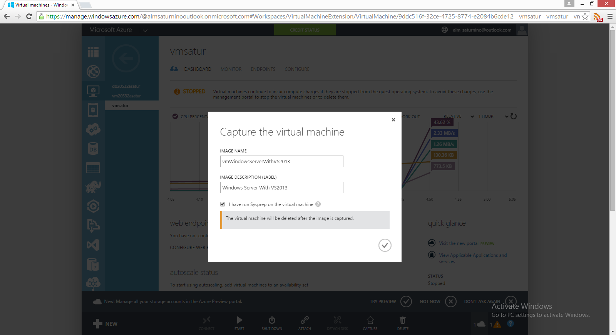Select the Virtual Machines monitor icon in sidebar
Viewport: 616px width, 335px height.
(93, 91)
